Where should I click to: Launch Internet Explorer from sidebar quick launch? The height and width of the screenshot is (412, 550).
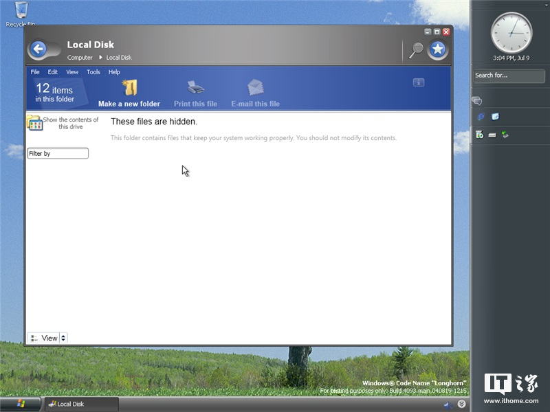pos(481,117)
